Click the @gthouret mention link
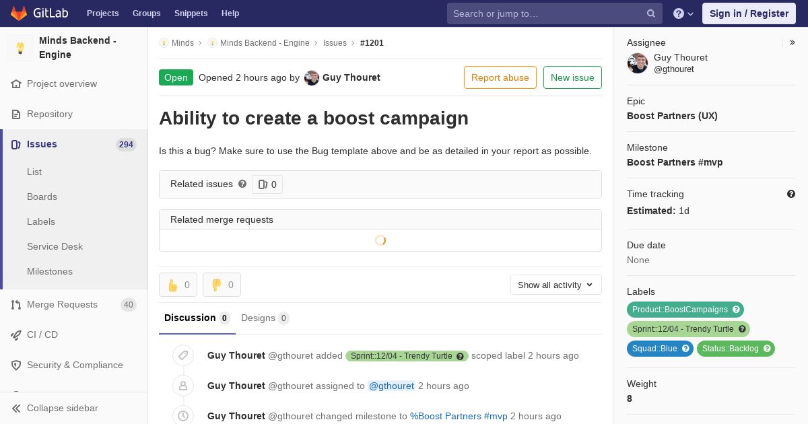This screenshot has width=808, height=424. 391,386
